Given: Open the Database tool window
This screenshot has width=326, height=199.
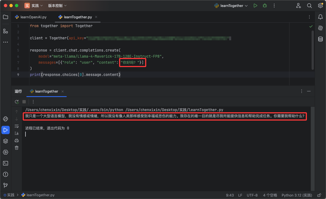Looking at the screenshot, I should click(320, 39).
